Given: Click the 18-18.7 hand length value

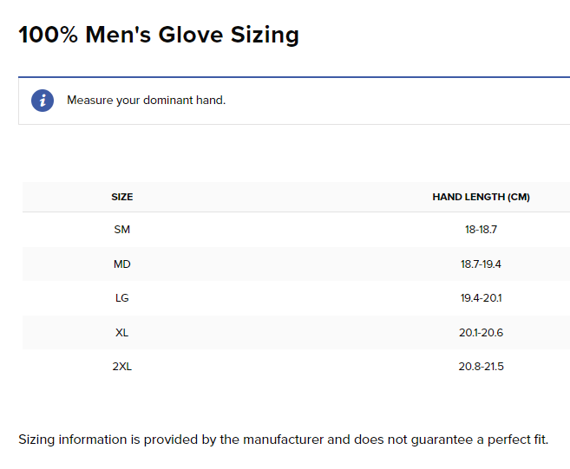Looking at the screenshot, I should tap(481, 230).
